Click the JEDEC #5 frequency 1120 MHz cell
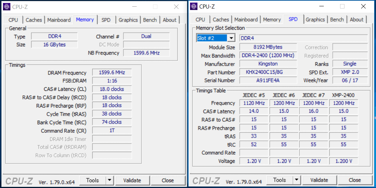Screen dimensions: 376x188 [254, 103]
